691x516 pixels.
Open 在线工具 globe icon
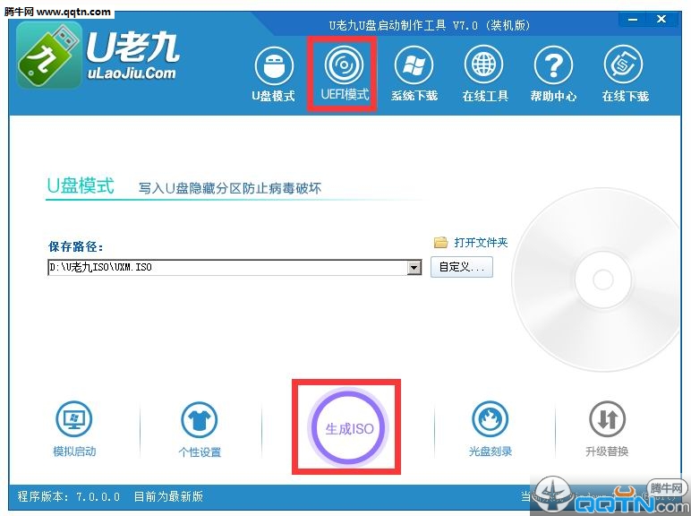tap(484, 65)
